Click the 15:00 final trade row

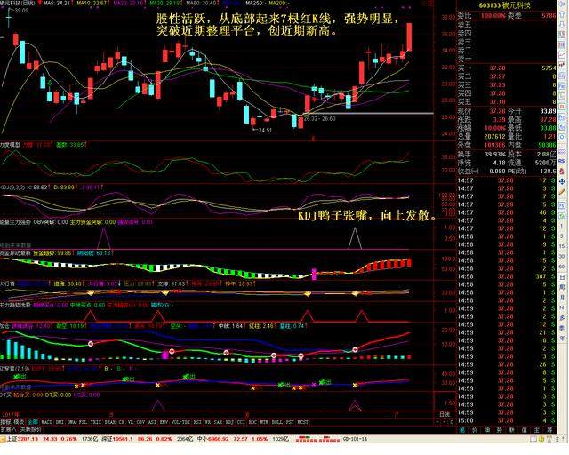pyautogui.click(x=507, y=420)
